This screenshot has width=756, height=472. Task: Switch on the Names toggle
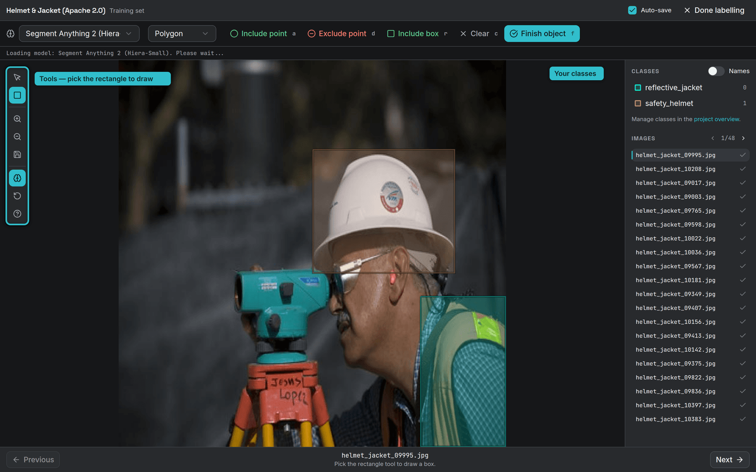716,71
